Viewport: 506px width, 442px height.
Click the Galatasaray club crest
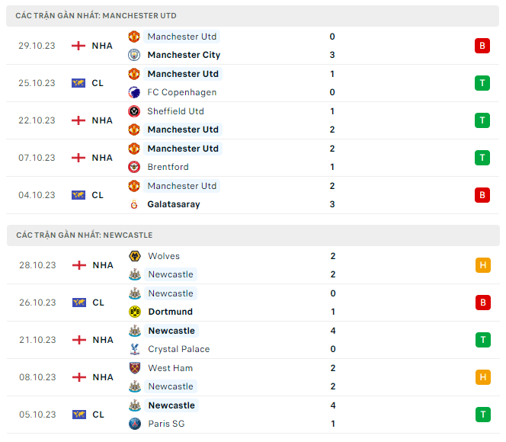tap(134, 204)
